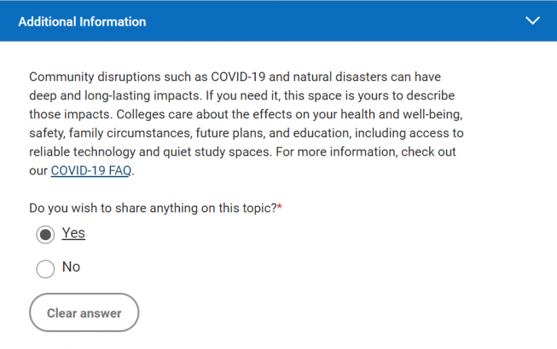Click the underlined Yes label text
This screenshot has width=557, height=349.
point(73,233)
